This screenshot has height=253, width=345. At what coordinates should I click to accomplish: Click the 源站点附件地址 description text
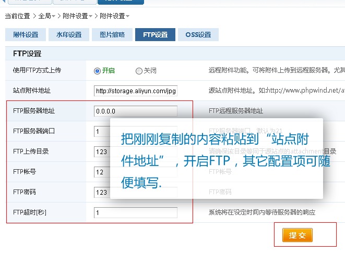pos(277,91)
